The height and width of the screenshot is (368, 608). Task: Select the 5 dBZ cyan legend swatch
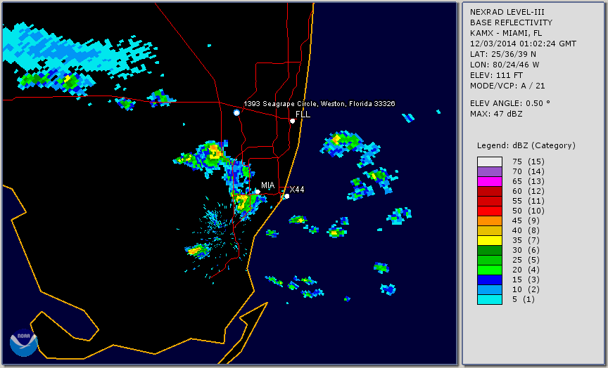[x=490, y=299]
